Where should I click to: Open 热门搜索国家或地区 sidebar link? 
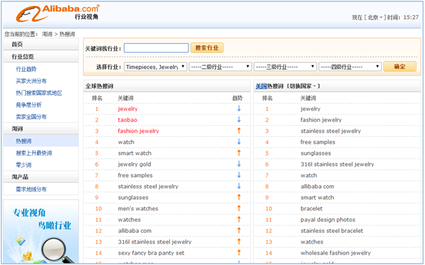39,93
